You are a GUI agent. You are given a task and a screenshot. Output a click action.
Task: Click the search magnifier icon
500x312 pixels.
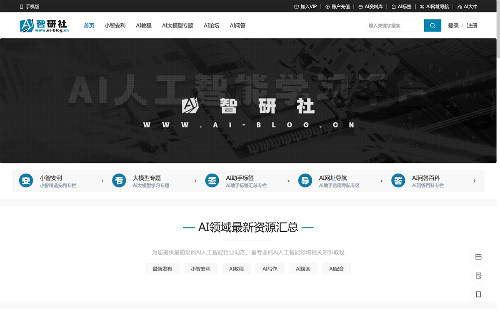pyautogui.click(x=432, y=25)
